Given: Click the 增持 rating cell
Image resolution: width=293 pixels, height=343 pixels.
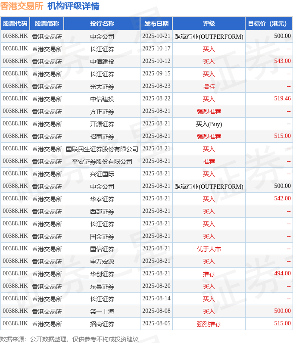Looking at the screenshot, I should click(x=209, y=86).
